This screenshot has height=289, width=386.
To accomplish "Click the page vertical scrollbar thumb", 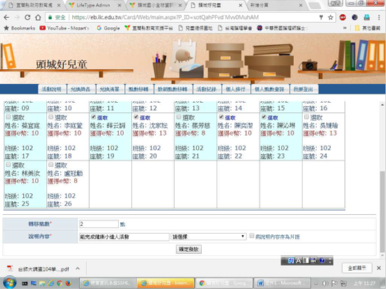I will [x=383, y=212].
